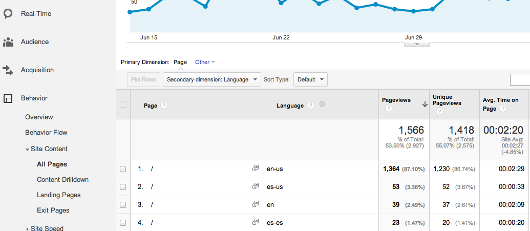Select checkbox for the es-es row

(x=123, y=223)
